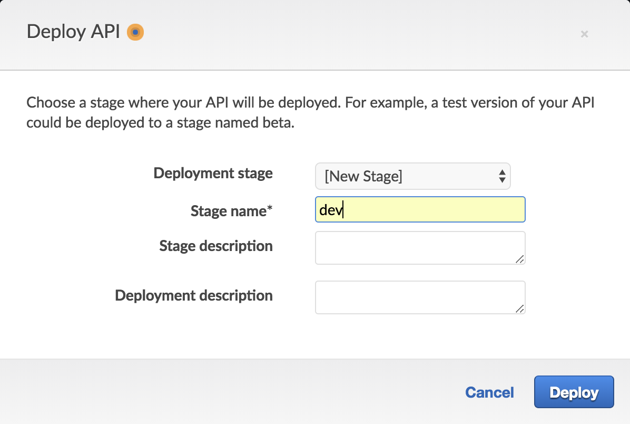
Task: Click the Deployment description resize handle
Action: click(x=519, y=309)
